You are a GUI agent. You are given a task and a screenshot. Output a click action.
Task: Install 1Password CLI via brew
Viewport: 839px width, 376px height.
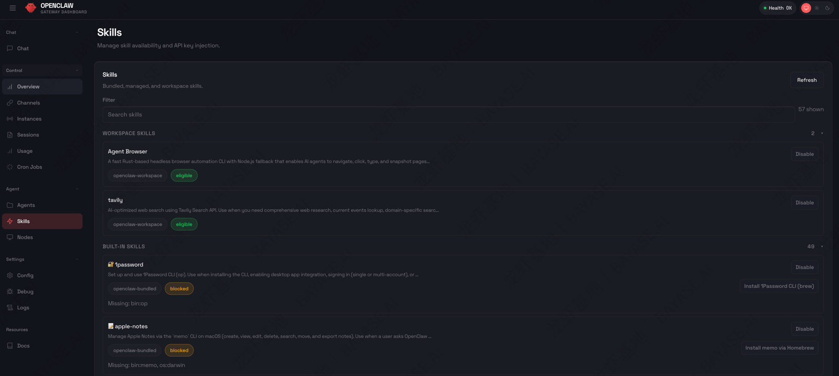point(779,286)
